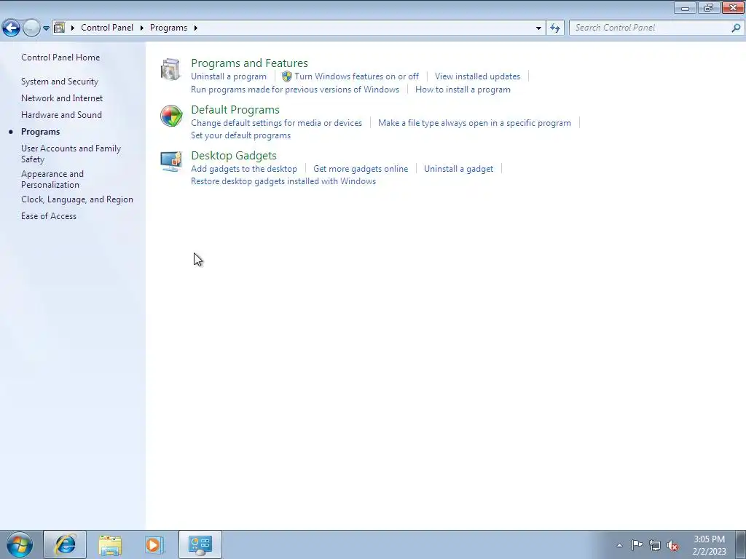Make a file type open in specific program
This screenshot has height=559, width=746.
tap(474, 122)
